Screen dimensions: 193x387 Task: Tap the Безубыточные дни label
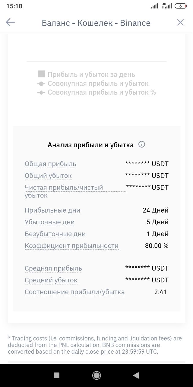point(55,234)
